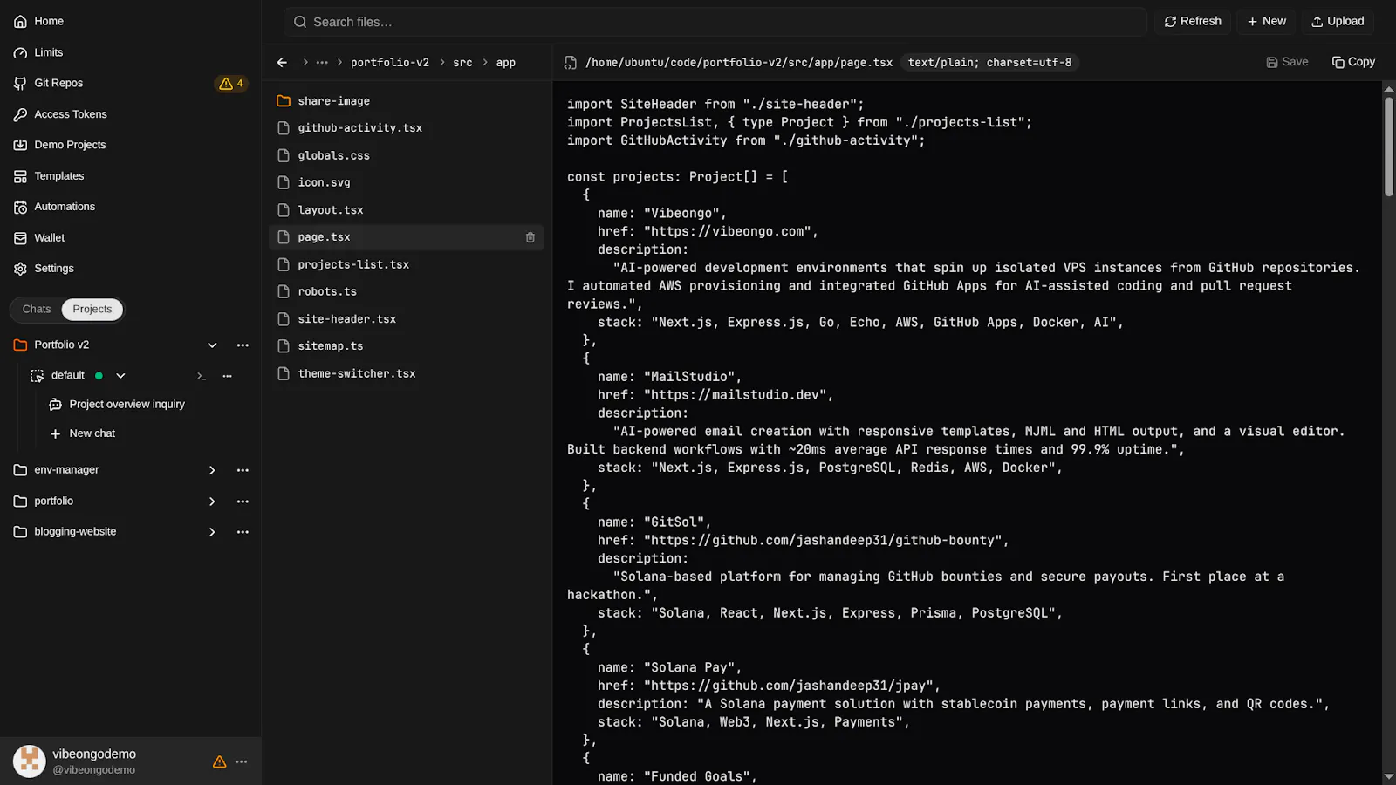Expand the breadcrumb ellipsis
This screenshot has height=785, width=1396.
point(322,63)
